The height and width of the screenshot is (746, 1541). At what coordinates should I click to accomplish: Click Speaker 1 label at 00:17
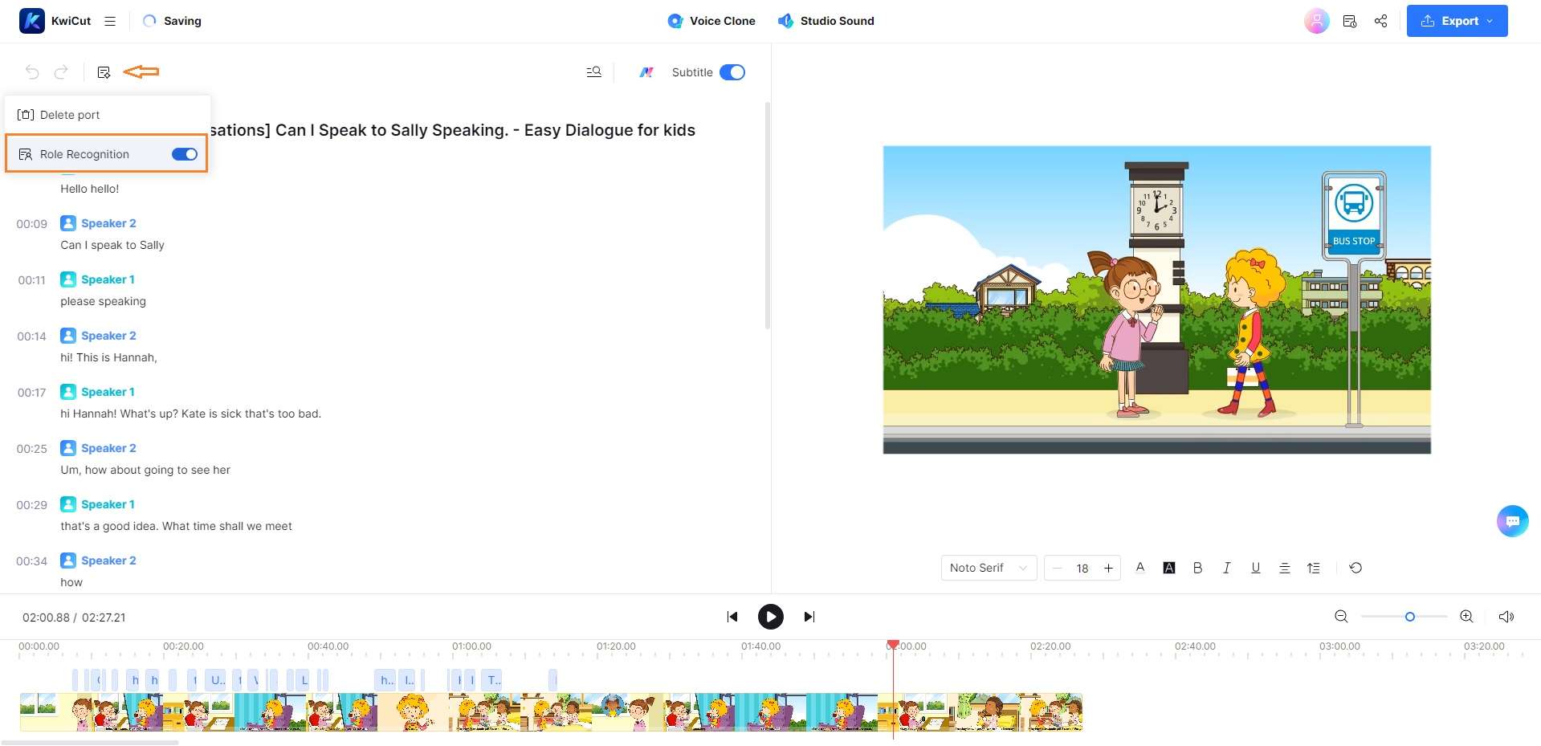pyautogui.click(x=108, y=392)
